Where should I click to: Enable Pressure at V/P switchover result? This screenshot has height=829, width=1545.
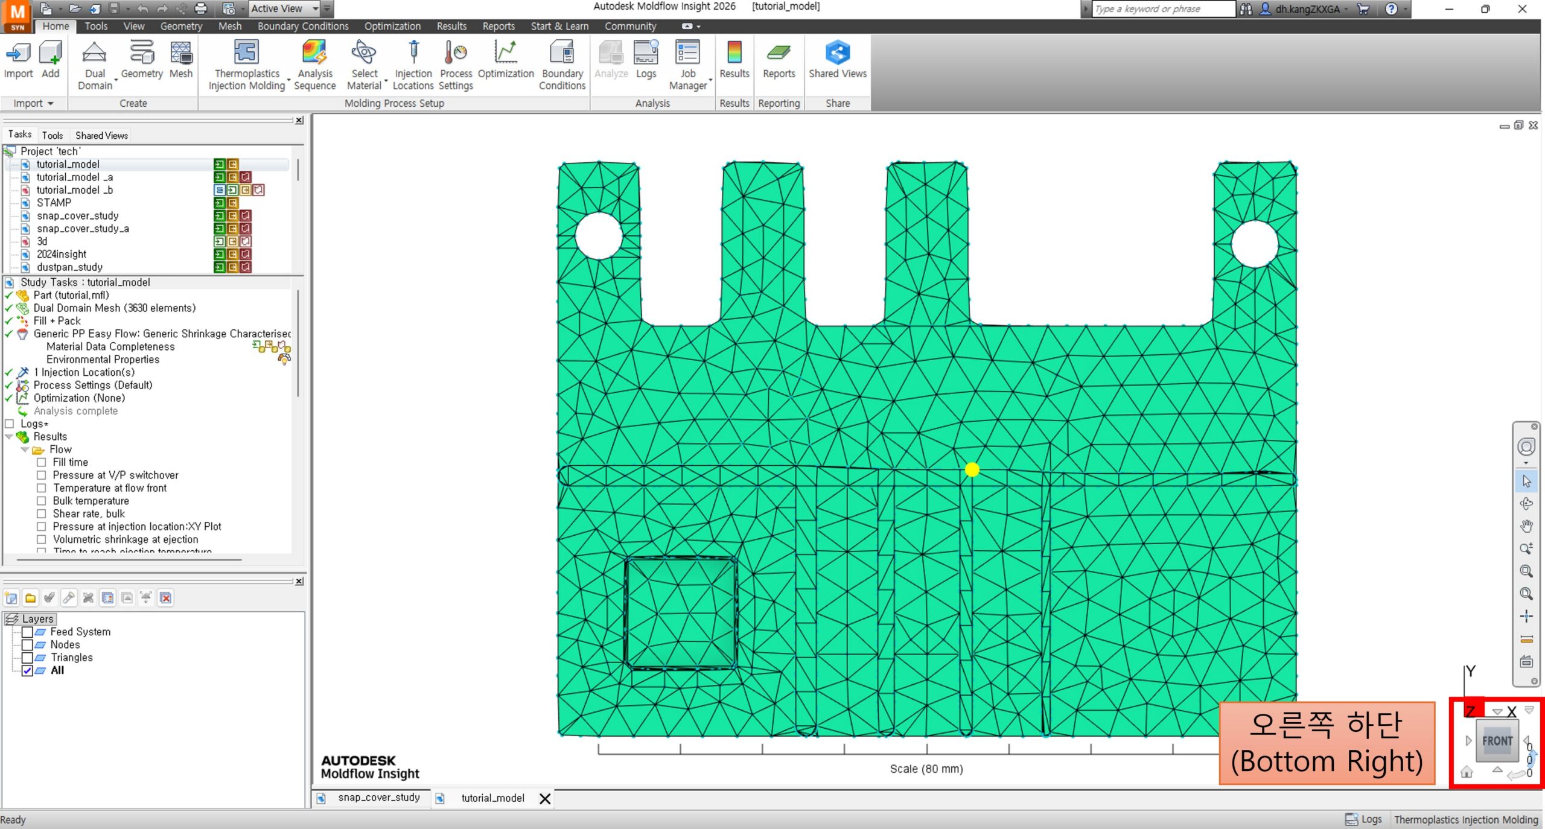point(41,475)
